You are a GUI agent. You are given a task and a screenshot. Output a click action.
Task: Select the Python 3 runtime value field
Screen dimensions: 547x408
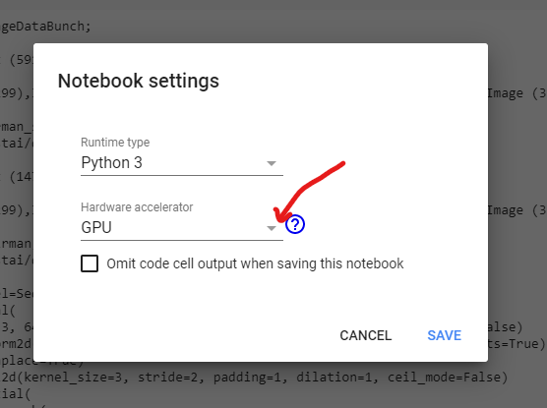pyautogui.click(x=182, y=163)
